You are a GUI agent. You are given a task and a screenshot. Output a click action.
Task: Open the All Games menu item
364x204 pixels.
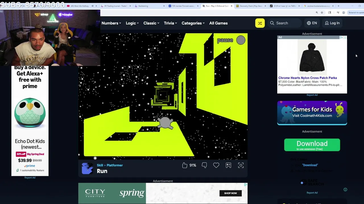point(218,23)
